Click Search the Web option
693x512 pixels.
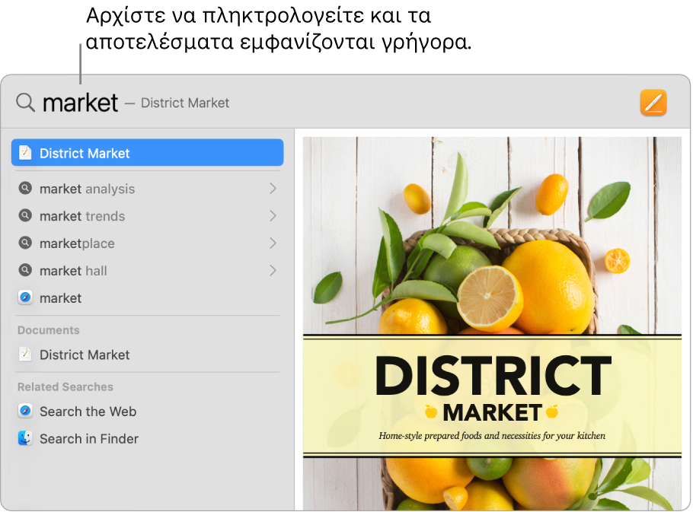[88, 411]
